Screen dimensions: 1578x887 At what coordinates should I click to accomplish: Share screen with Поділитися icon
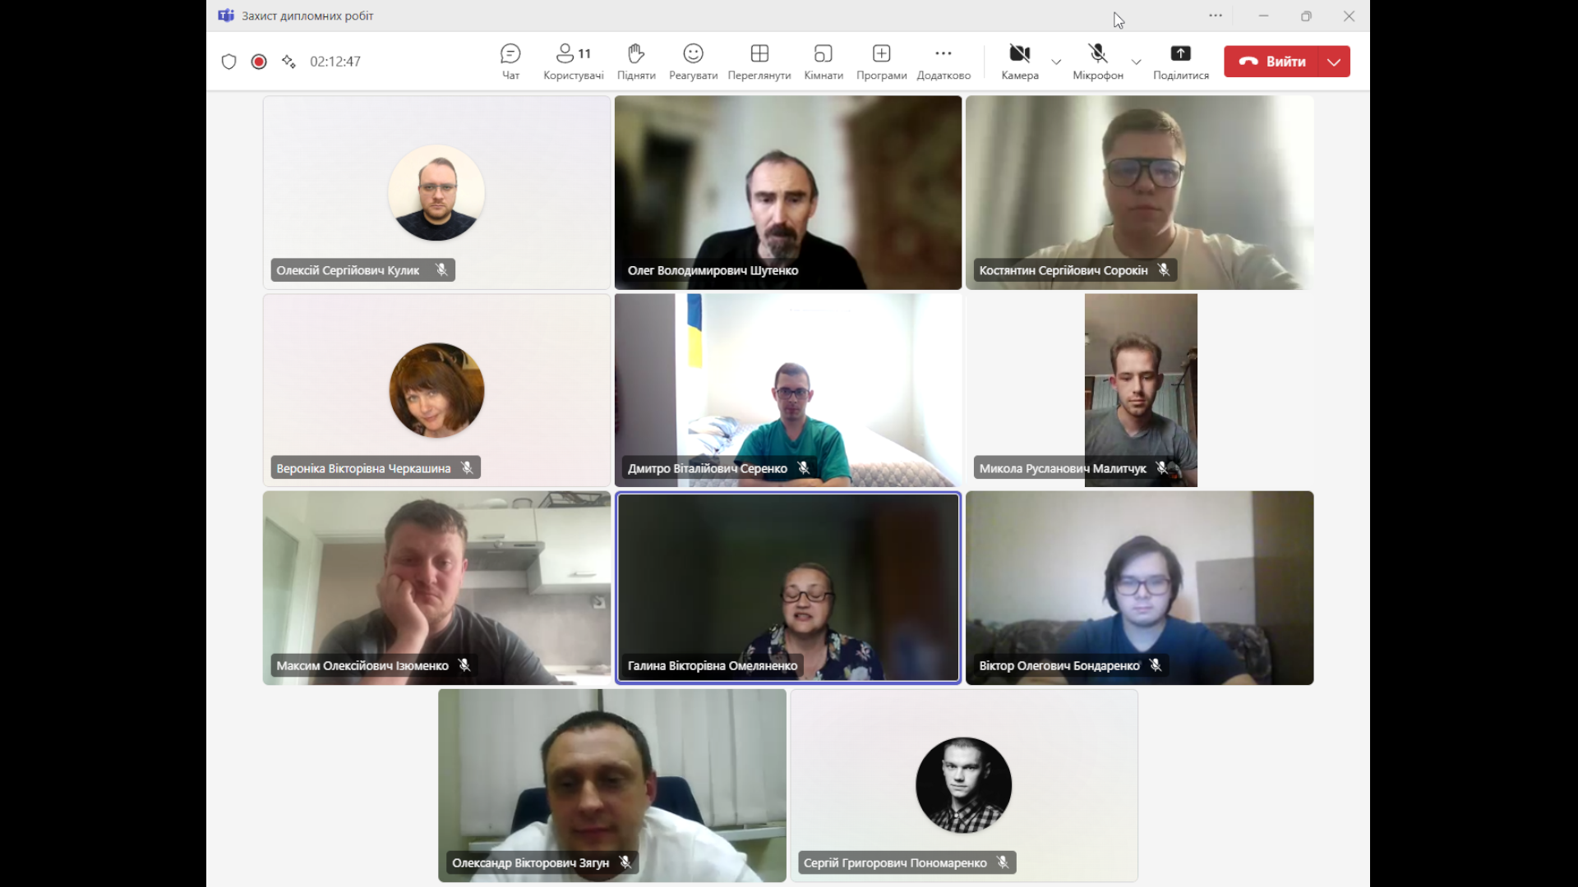(1180, 54)
